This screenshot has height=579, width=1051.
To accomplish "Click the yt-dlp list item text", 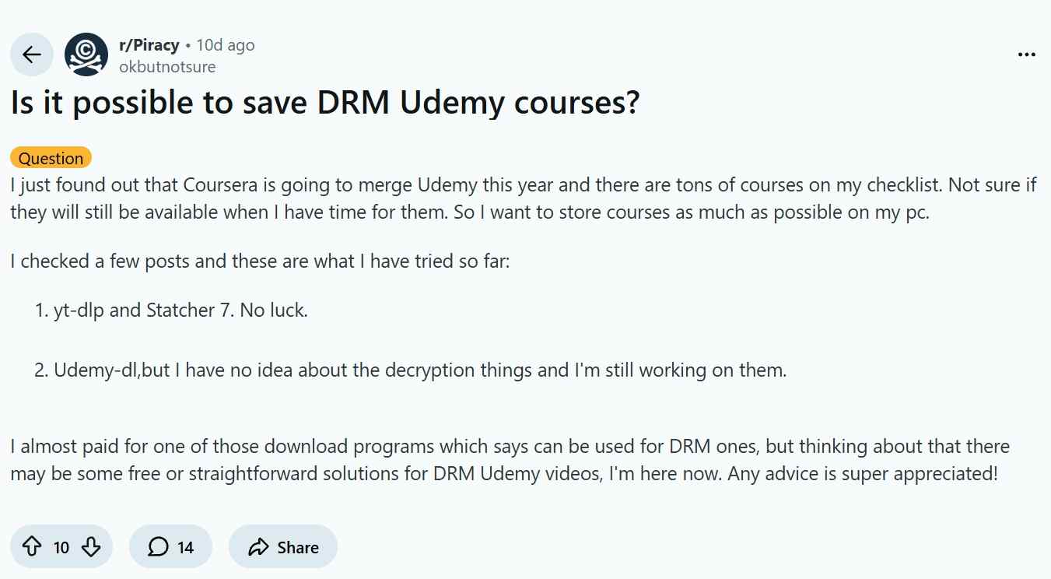I will tap(179, 309).
